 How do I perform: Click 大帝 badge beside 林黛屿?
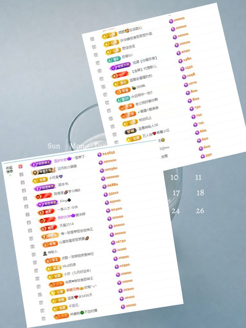61,316
